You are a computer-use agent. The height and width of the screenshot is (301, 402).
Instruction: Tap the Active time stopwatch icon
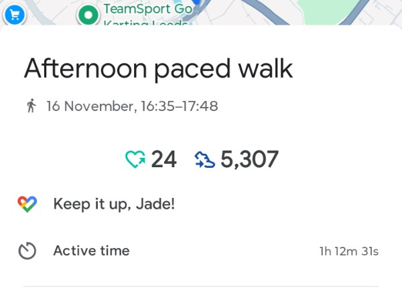coord(27,252)
